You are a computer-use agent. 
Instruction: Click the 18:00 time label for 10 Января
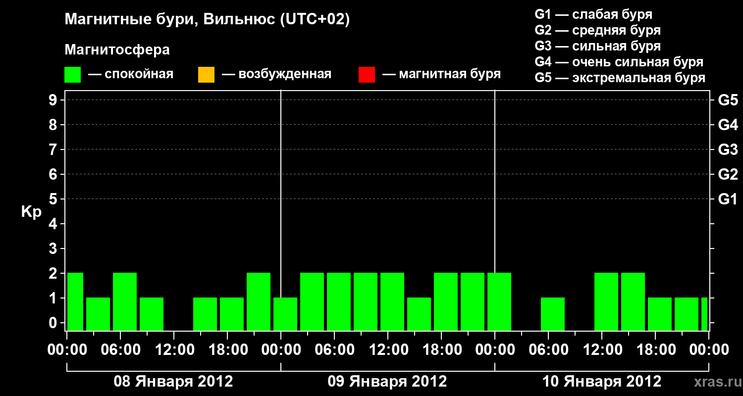[x=655, y=350]
